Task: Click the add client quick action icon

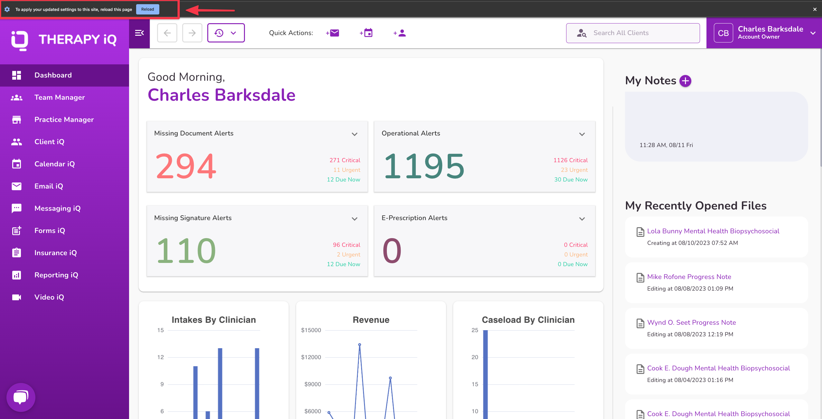Action: coord(400,33)
